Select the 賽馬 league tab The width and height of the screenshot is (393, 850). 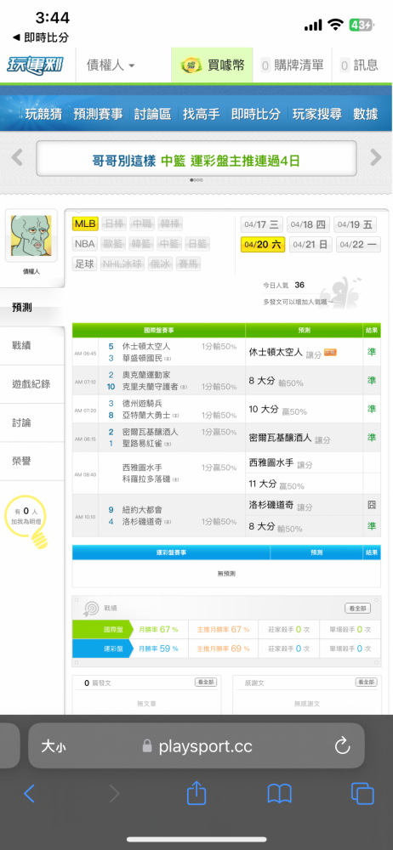point(188,264)
